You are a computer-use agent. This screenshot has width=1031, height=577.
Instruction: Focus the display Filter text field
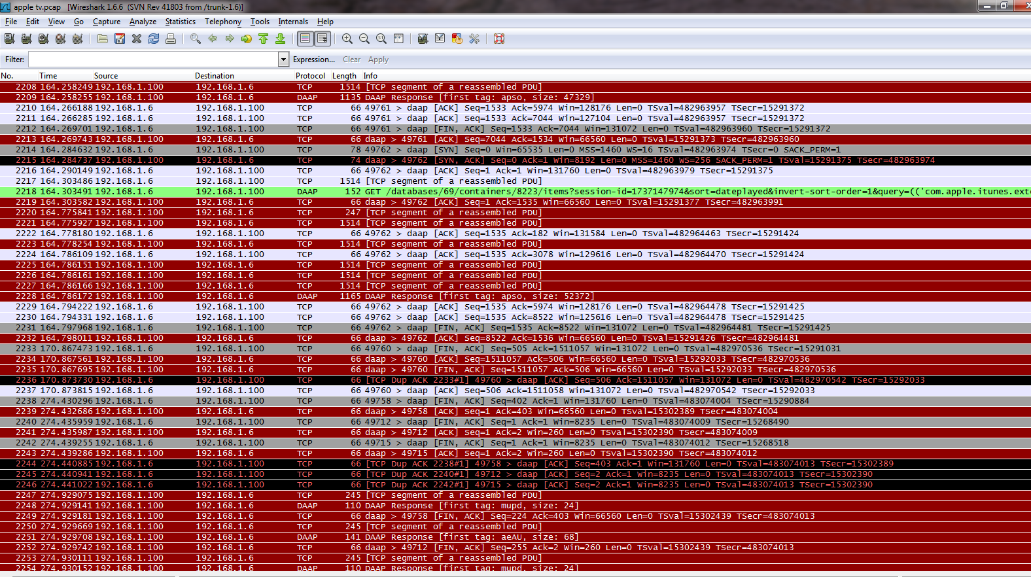click(x=153, y=60)
